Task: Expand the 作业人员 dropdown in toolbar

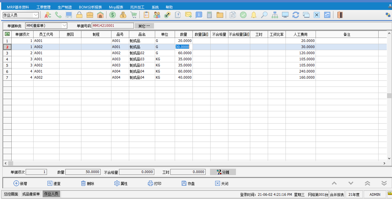Action: click(36, 15)
